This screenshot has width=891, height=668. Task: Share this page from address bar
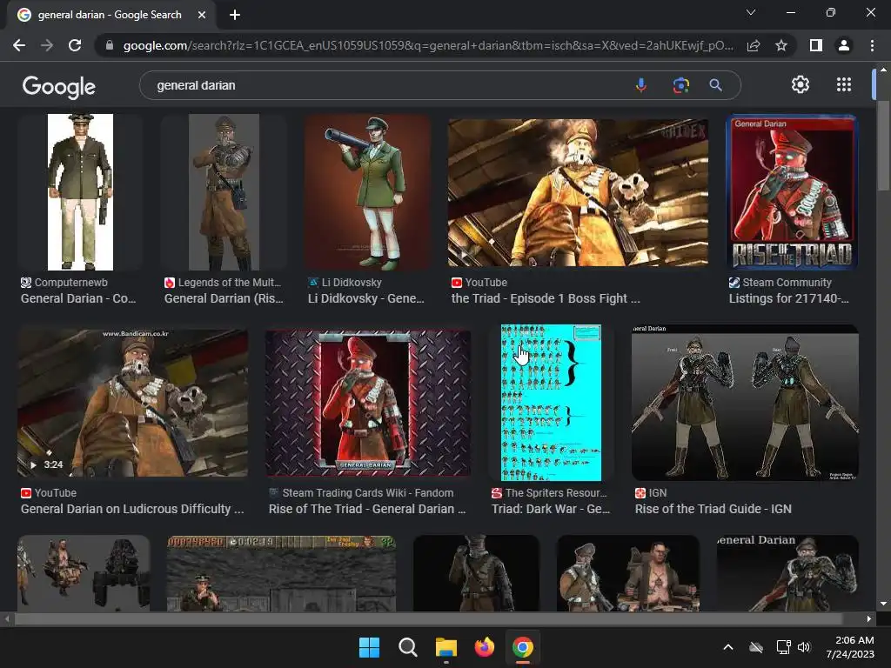point(754,45)
